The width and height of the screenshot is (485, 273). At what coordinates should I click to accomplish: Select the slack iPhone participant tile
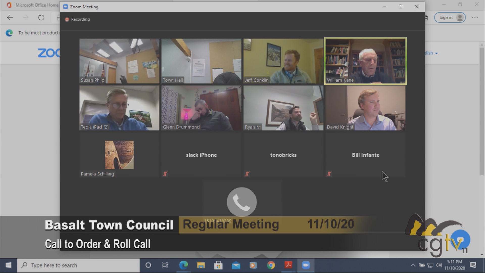click(201, 155)
